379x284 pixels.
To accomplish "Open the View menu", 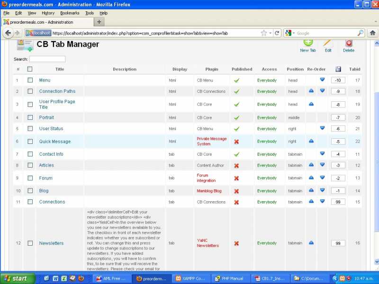I will (x=32, y=13).
